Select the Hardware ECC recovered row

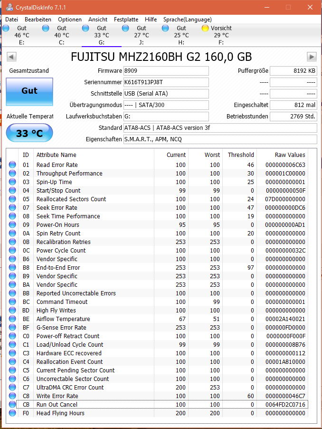[162, 353]
